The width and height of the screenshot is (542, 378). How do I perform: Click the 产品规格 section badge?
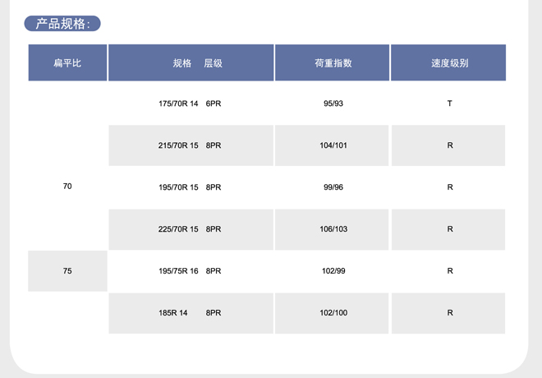tap(62, 24)
